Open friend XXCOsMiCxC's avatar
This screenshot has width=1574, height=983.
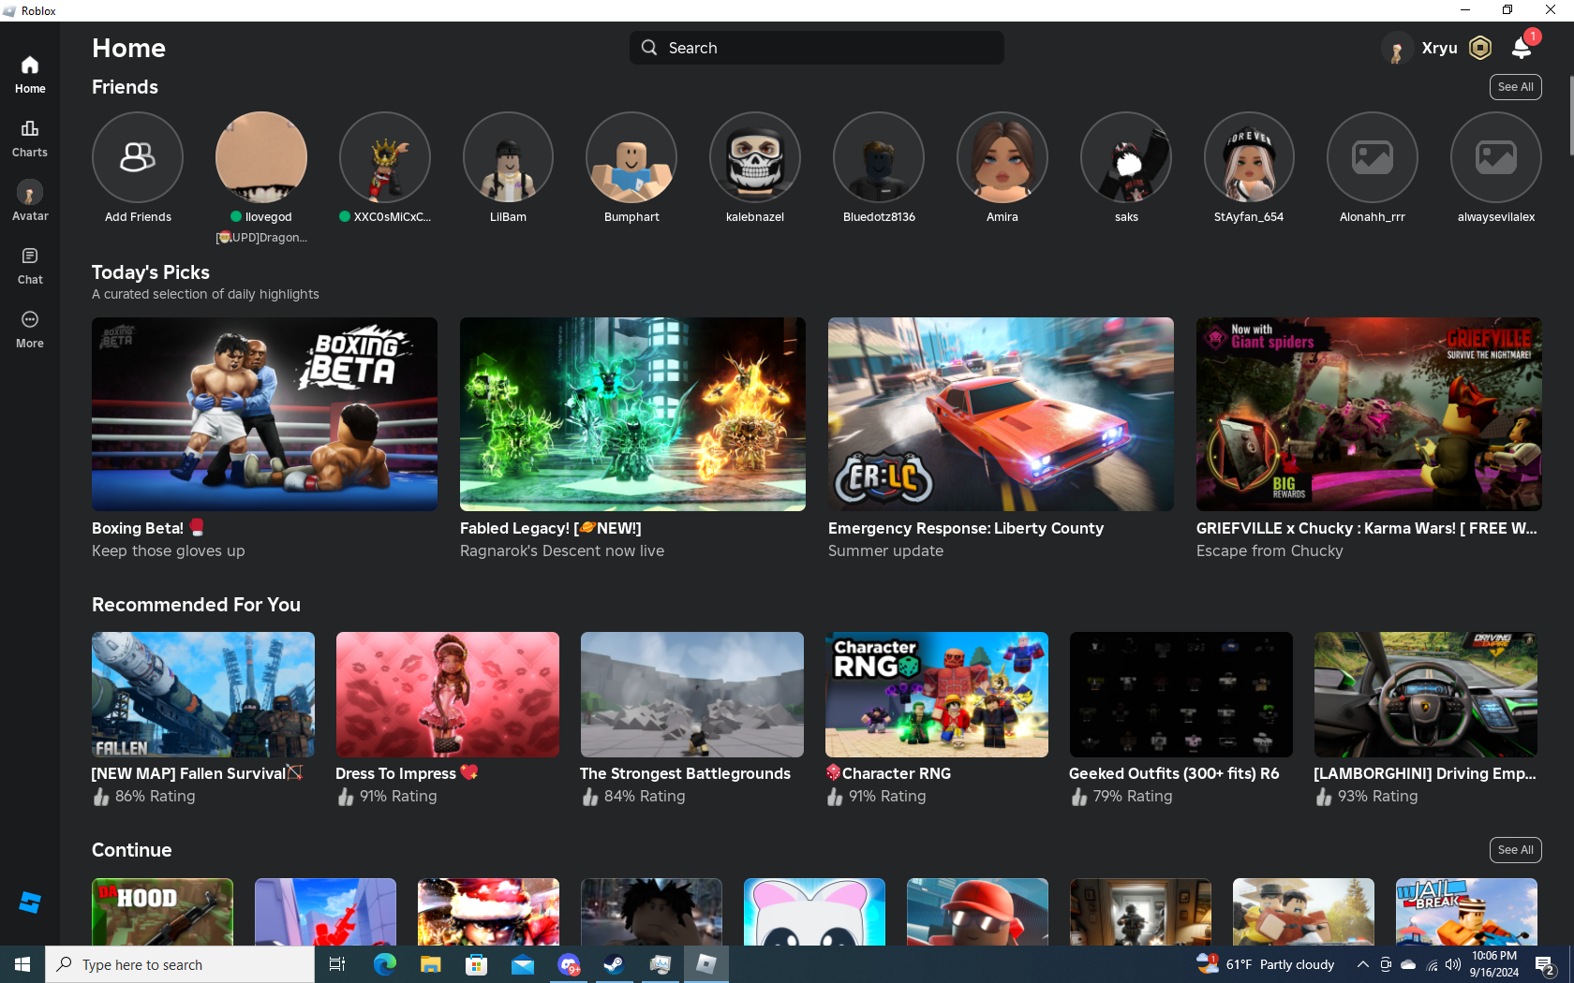(x=385, y=157)
